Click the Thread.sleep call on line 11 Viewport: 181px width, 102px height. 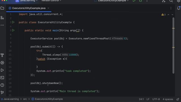(51, 55)
